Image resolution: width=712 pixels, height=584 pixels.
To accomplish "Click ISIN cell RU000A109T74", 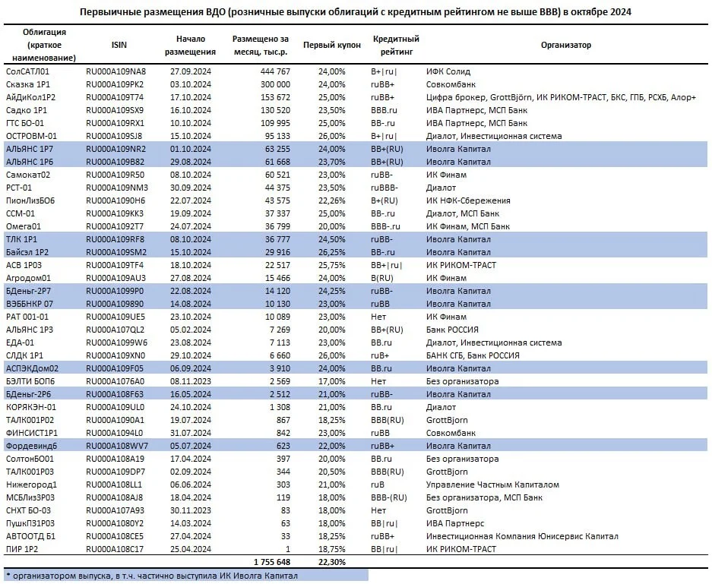I will 115,97.
